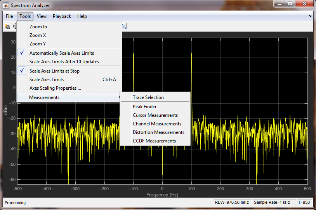This screenshot has height=210, width=316.
Task: Choose Cursor Measurements in submenu
Action: [x=155, y=115]
